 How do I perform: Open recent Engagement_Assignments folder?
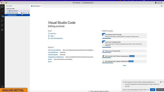click(x=56, y=57)
